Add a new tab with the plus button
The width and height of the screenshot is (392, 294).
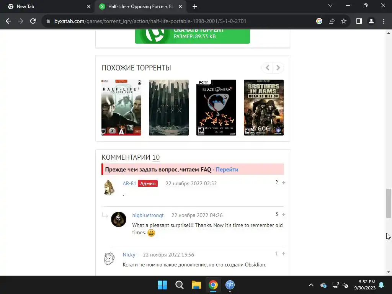195,7
